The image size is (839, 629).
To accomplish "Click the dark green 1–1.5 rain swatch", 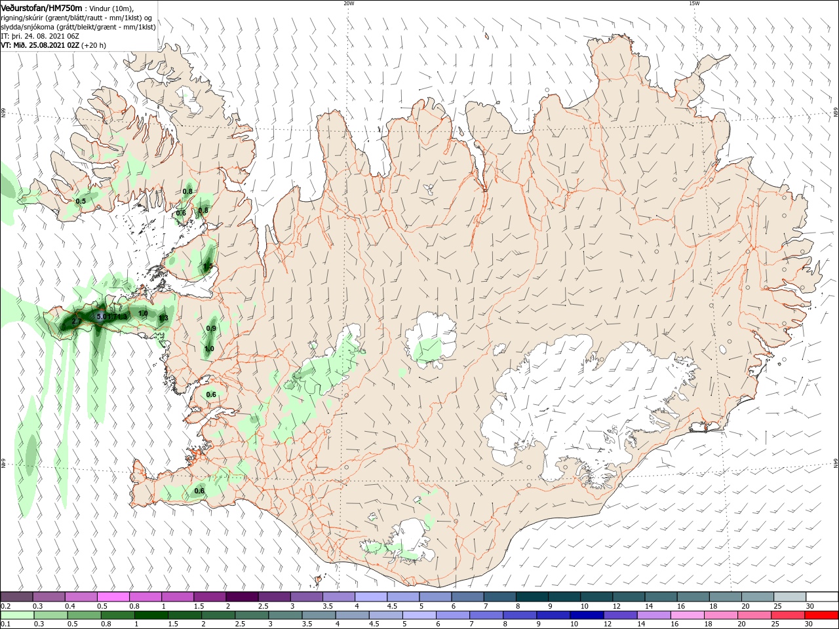I will 151,615.
